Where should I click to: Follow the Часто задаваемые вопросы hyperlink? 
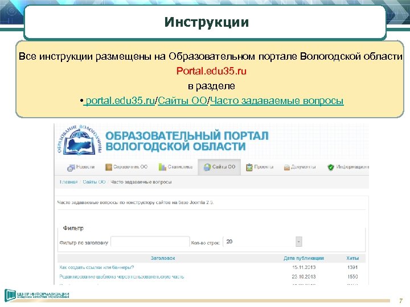277,101
